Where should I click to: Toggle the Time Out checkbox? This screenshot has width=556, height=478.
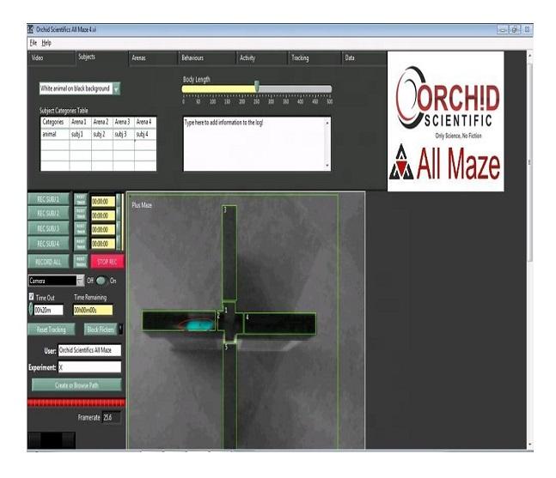[x=31, y=297]
